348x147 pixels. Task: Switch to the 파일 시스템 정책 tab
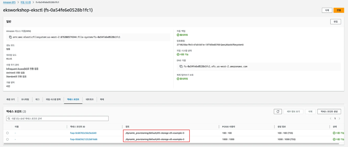53,99
